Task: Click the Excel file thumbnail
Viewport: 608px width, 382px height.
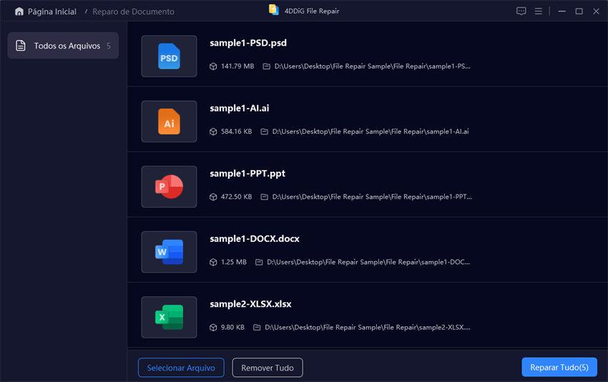Action: tap(169, 317)
